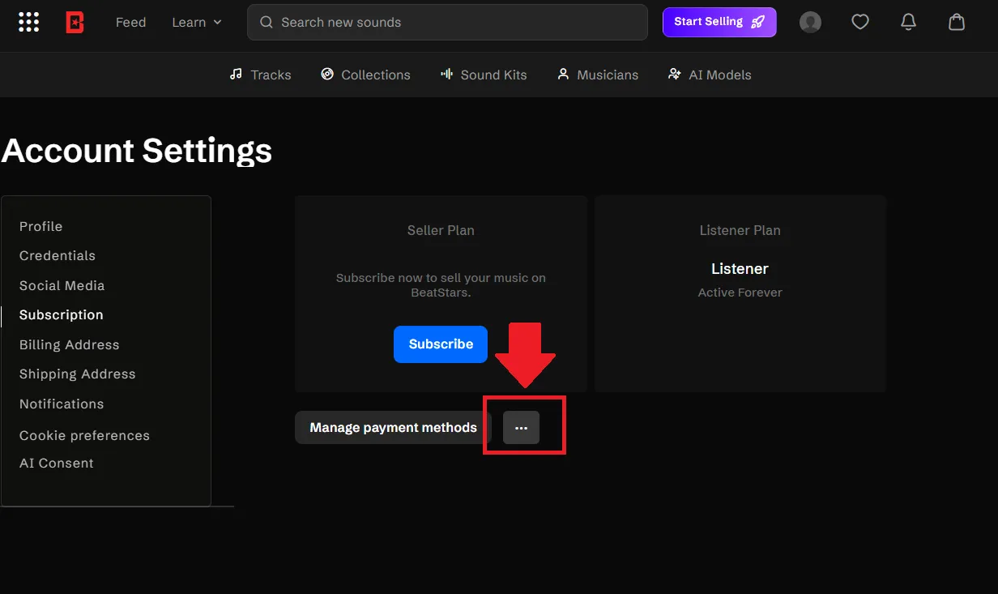
Task: Select Notifications in settings sidebar
Action: [x=62, y=404]
